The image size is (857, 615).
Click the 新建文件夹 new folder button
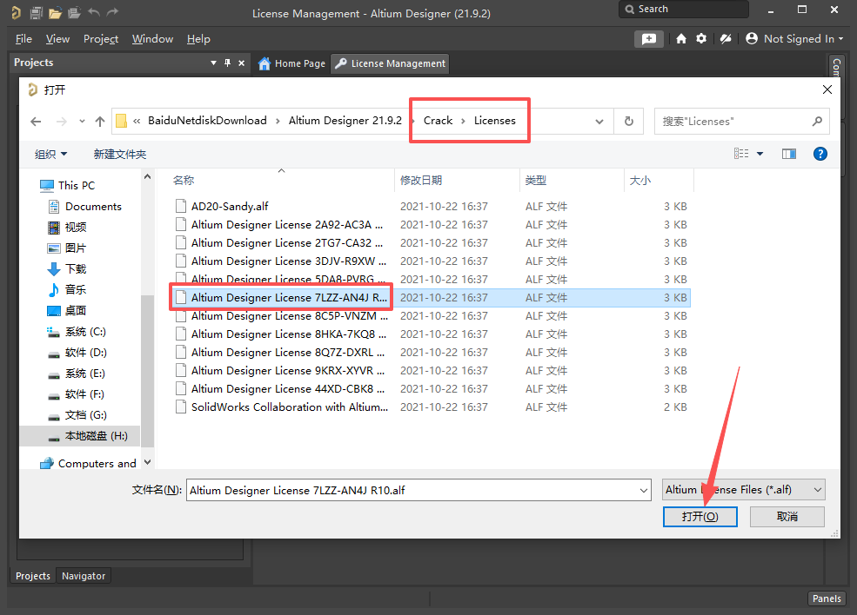[120, 154]
